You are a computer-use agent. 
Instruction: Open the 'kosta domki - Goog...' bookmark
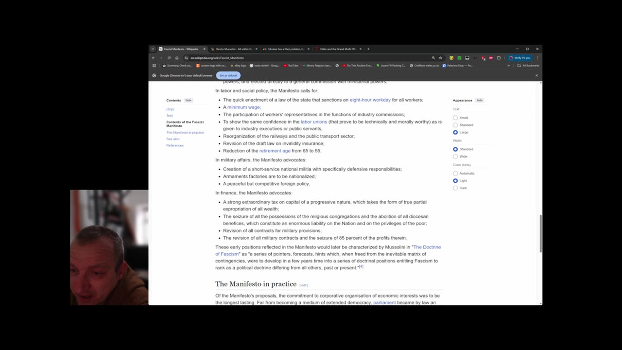click(x=264, y=66)
